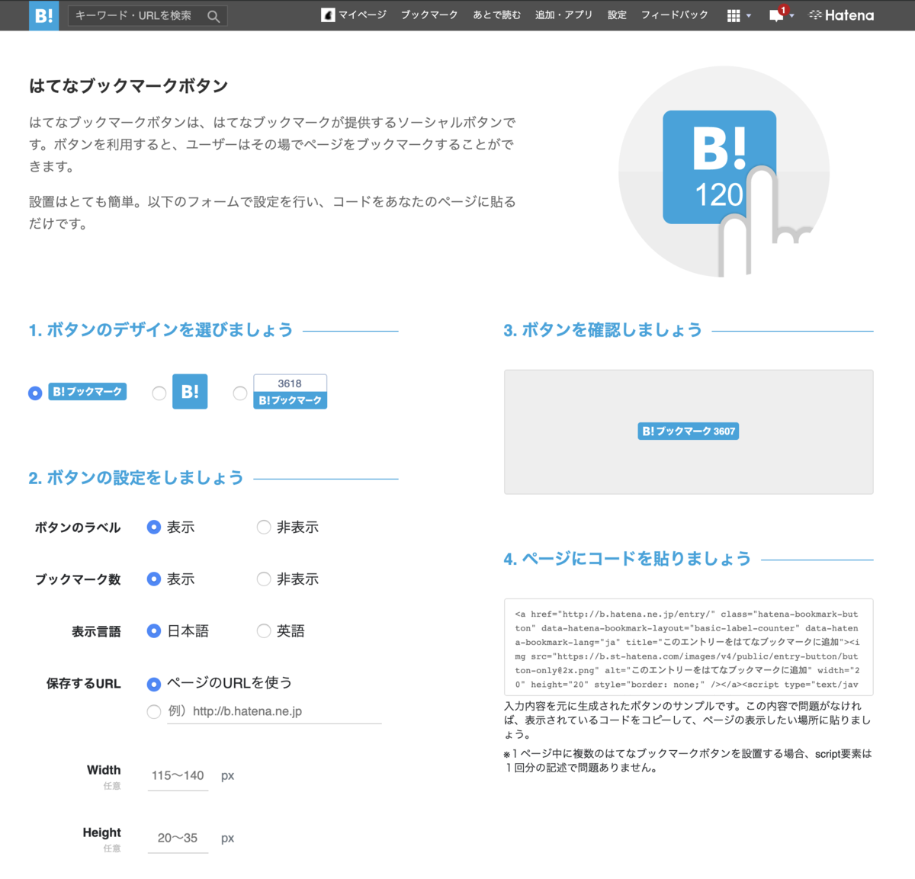The height and width of the screenshot is (879, 915).
Task: Click the マイページ user avatar icon
Action: [x=326, y=14]
